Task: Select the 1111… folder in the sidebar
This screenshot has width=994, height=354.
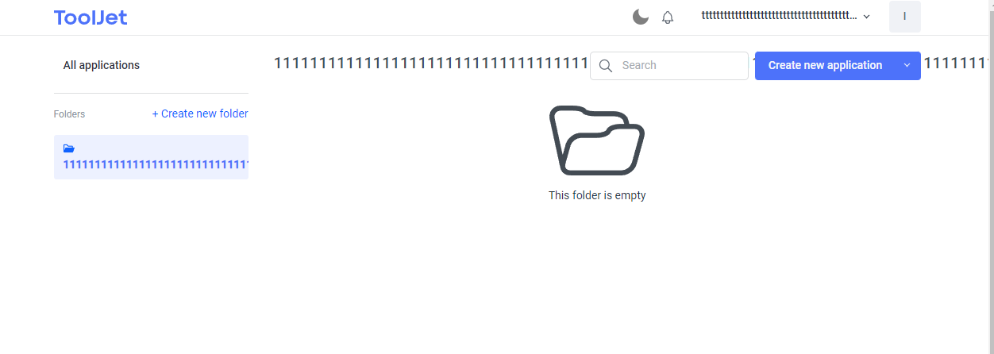Action: (x=151, y=157)
